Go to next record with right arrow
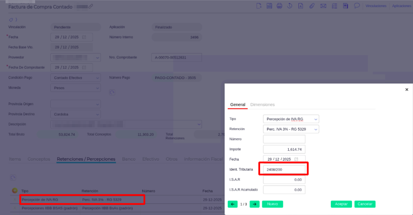This screenshot has width=413, height=215. point(255,204)
